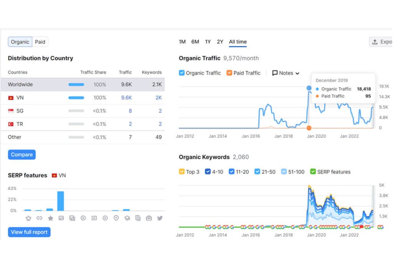The image size is (393, 262).
Task: Select the stacked pages News SERP icon
Action: coord(138,218)
